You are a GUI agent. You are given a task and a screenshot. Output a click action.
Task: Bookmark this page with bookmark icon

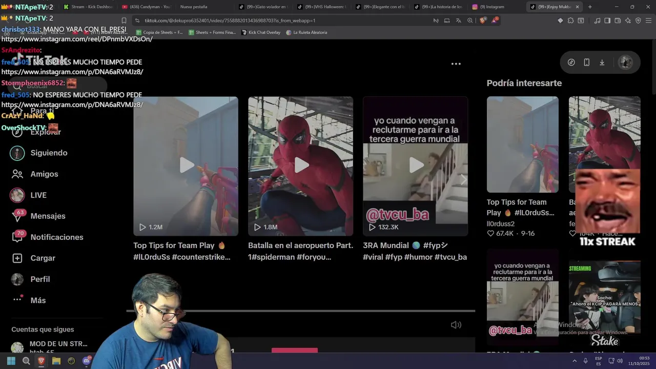click(124, 20)
